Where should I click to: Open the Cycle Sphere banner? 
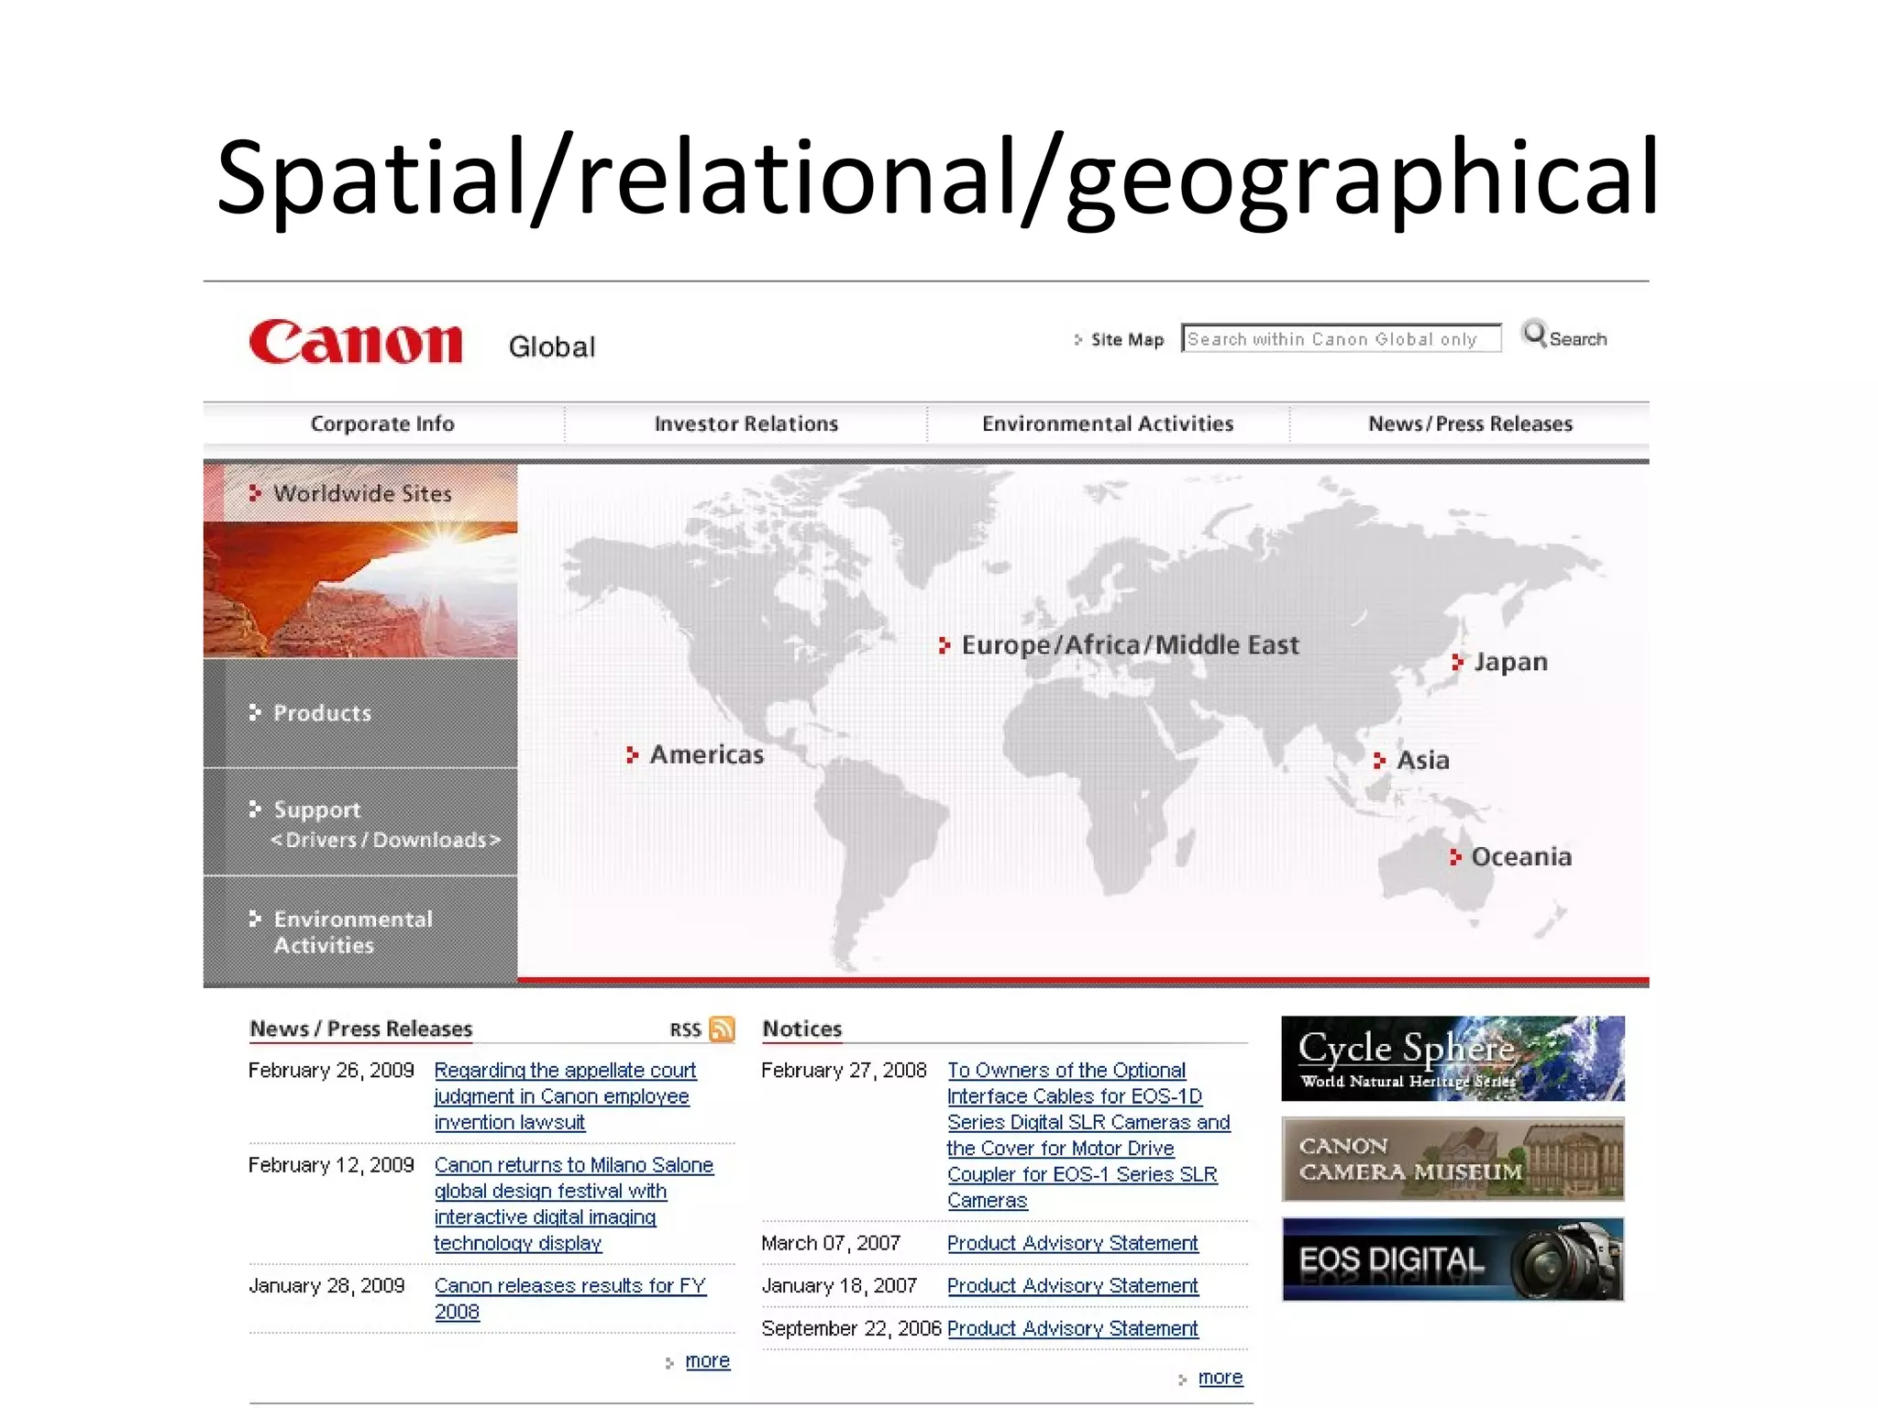[1453, 1059]
